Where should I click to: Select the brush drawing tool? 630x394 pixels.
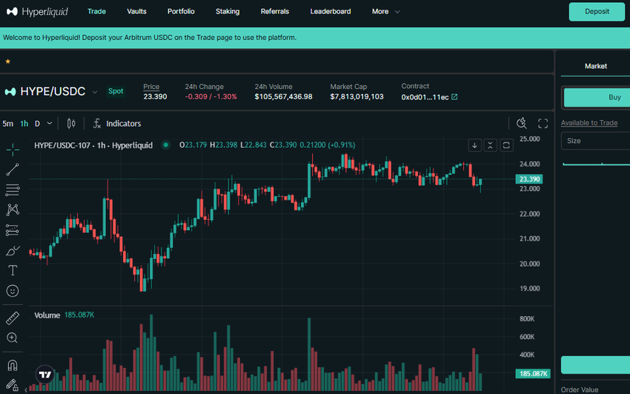pyautogui.click(x=13, y=251)
